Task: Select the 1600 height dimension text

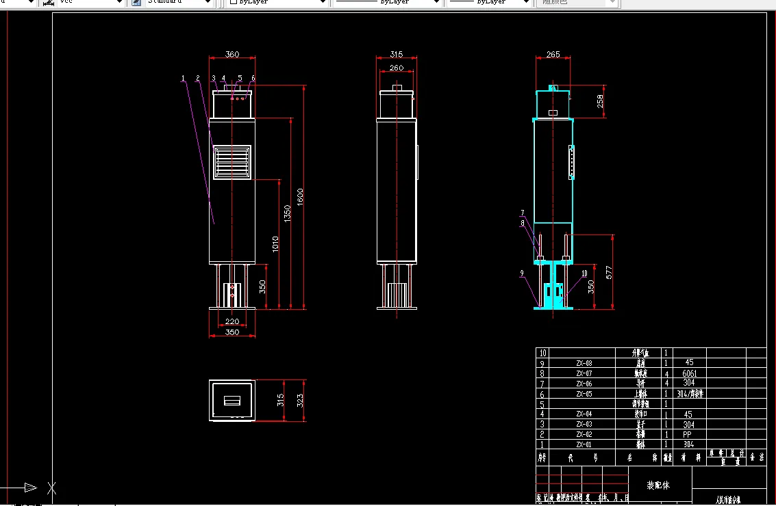Action: coord(300,197)
